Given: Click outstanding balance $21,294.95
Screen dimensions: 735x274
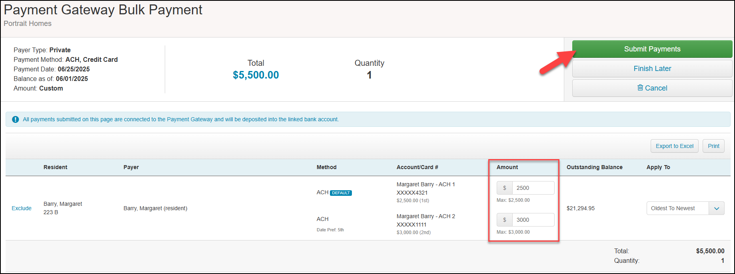Looking at the screenshot, I should coord(581,208).
